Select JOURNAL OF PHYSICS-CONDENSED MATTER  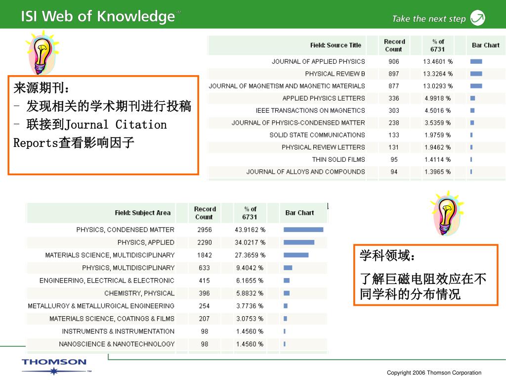point(298,123)
